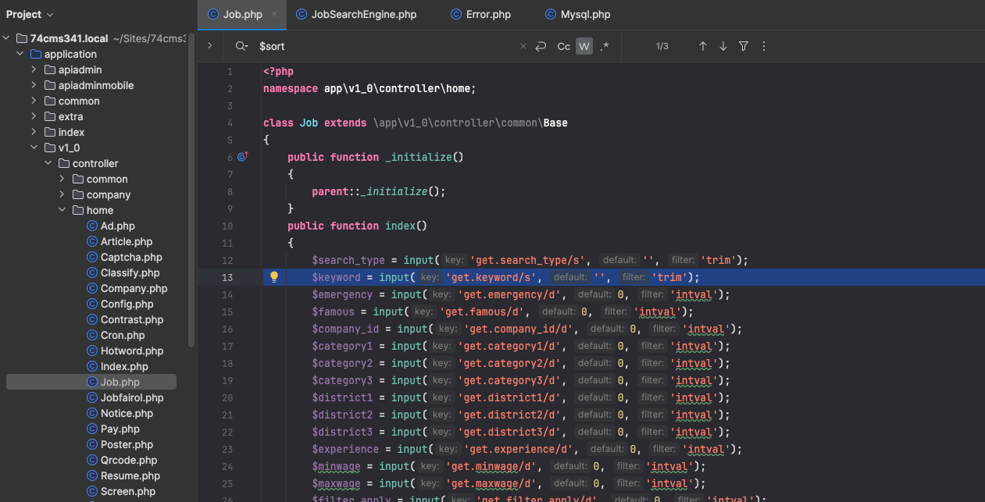Expand the common folder under application

[34, 101]
